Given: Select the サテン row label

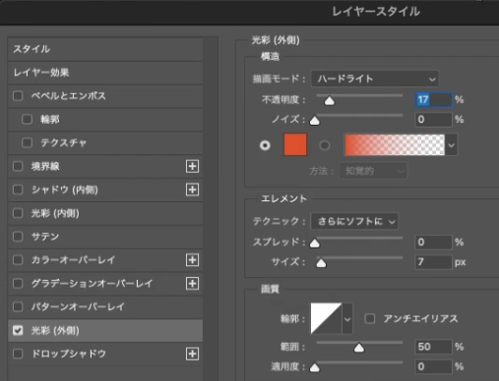Looking at the screenshot, I should pos(45,237).
